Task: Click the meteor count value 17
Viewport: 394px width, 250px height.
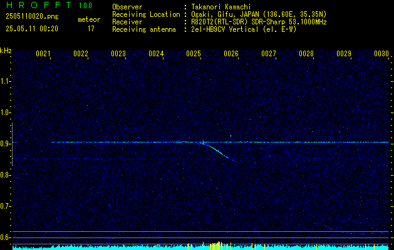Action: [91, 29]
